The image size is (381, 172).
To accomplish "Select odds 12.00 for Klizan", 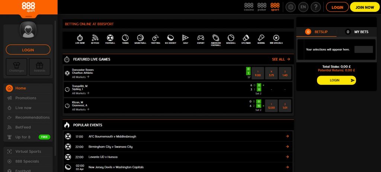I will click(x=271, y=106).
